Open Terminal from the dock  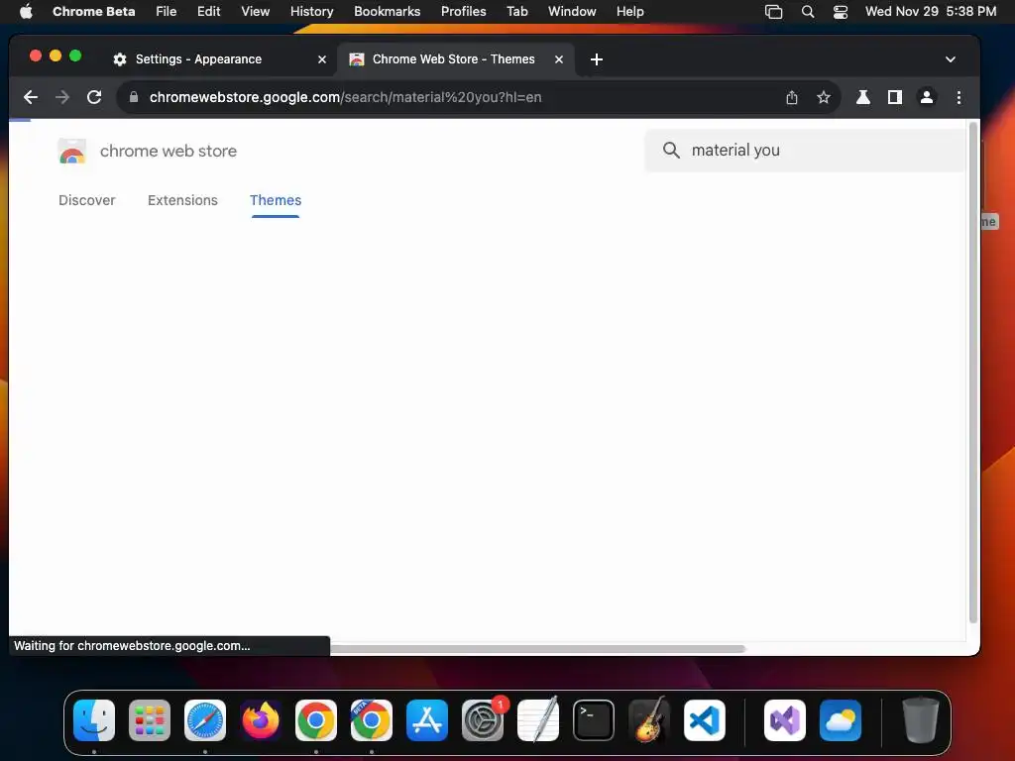594,720
